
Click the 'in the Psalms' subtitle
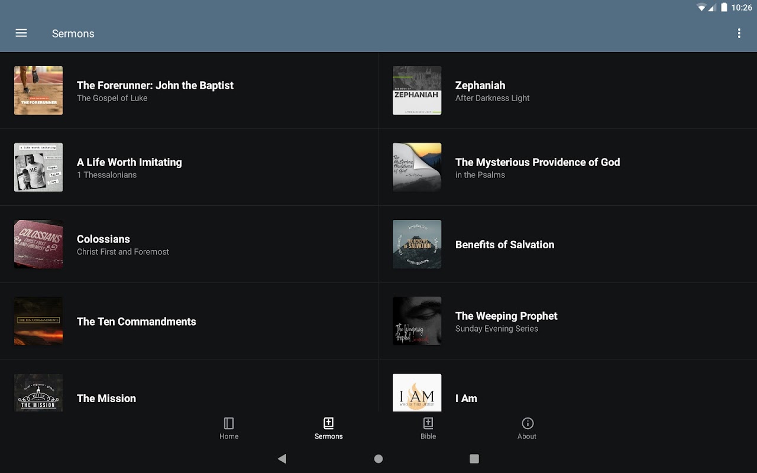480,175
